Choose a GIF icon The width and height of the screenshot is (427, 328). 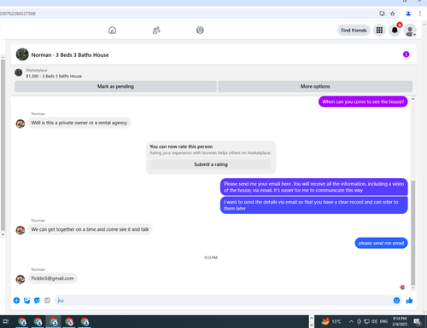pos(47,301)
